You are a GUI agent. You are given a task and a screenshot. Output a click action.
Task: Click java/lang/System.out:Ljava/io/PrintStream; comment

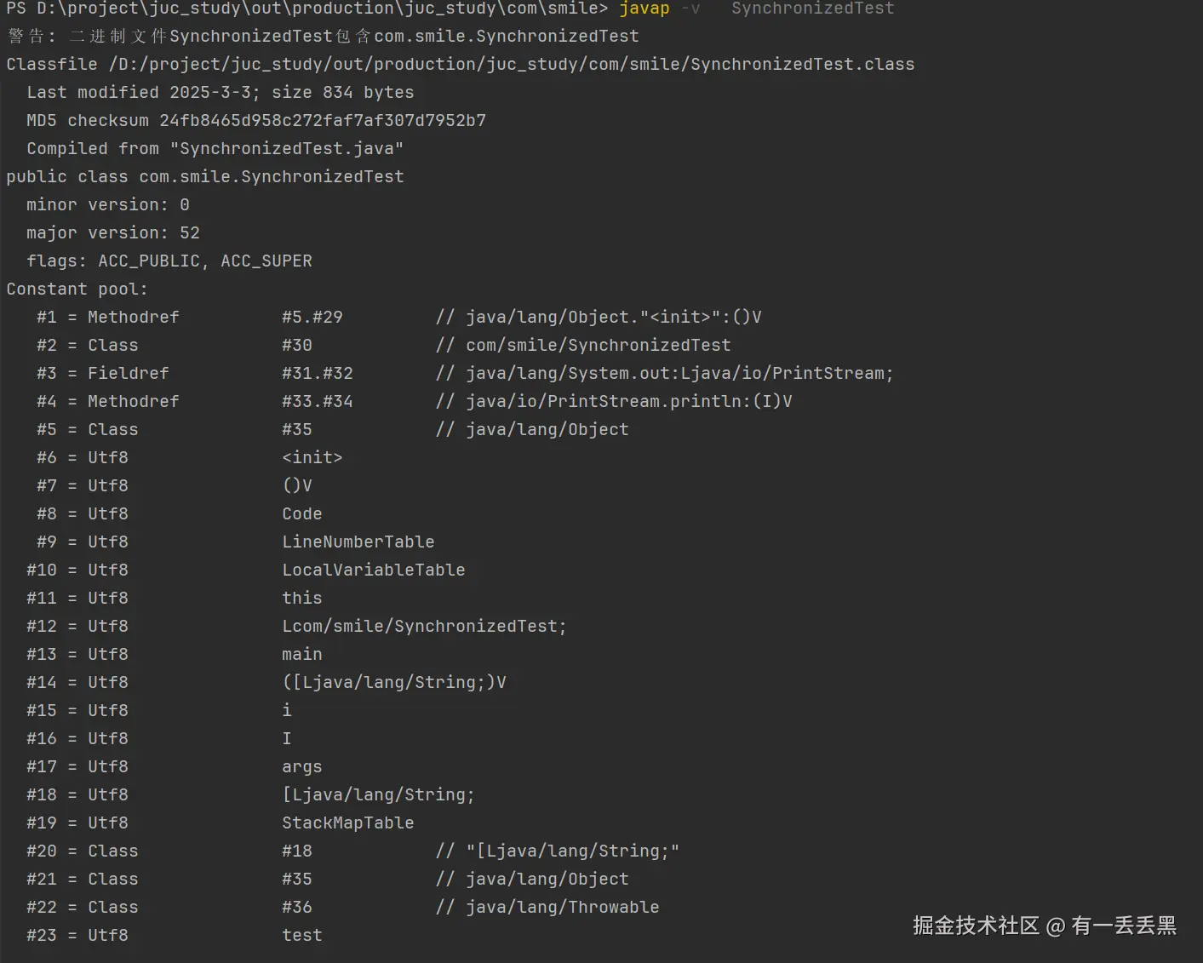click(679, 374)
